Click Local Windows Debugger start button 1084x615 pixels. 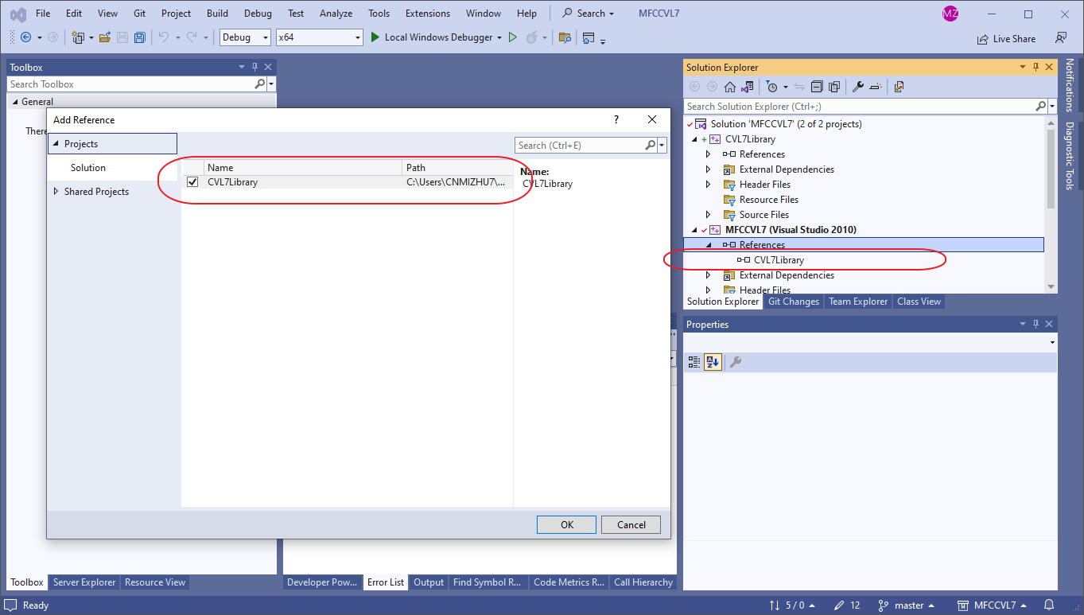pyautogui.click(x=431, y=37)
